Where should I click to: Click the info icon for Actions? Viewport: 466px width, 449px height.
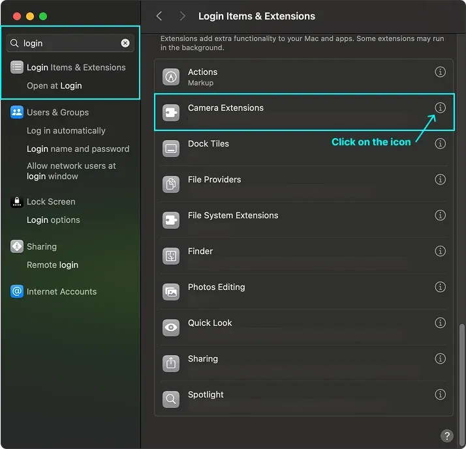(x=440, y=72)
